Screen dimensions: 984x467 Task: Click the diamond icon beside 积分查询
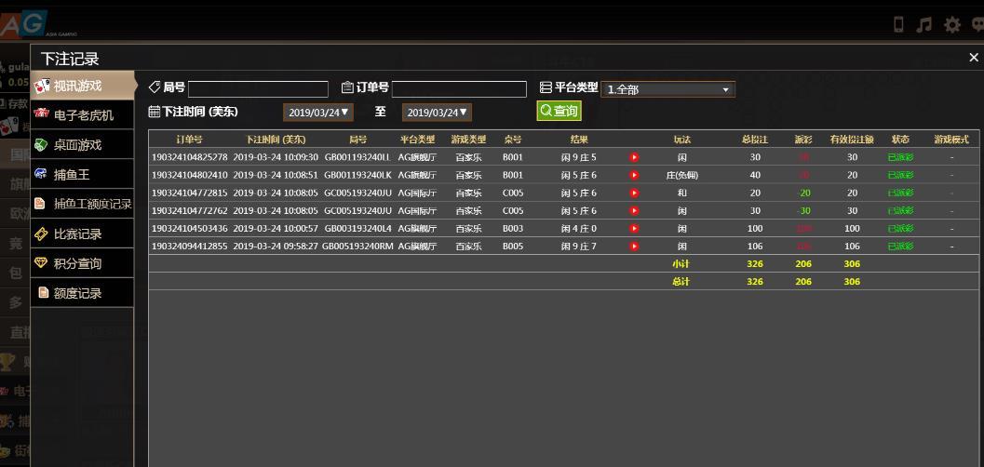pyautogui.click(x=41, y=262)
